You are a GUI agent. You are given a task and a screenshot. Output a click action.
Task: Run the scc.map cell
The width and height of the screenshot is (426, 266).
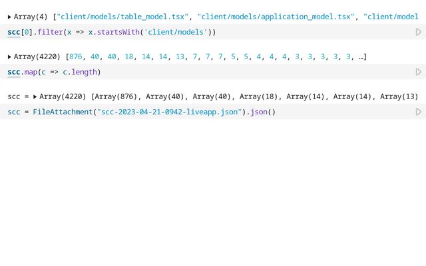pyautogui.click(x=418, y=72)
